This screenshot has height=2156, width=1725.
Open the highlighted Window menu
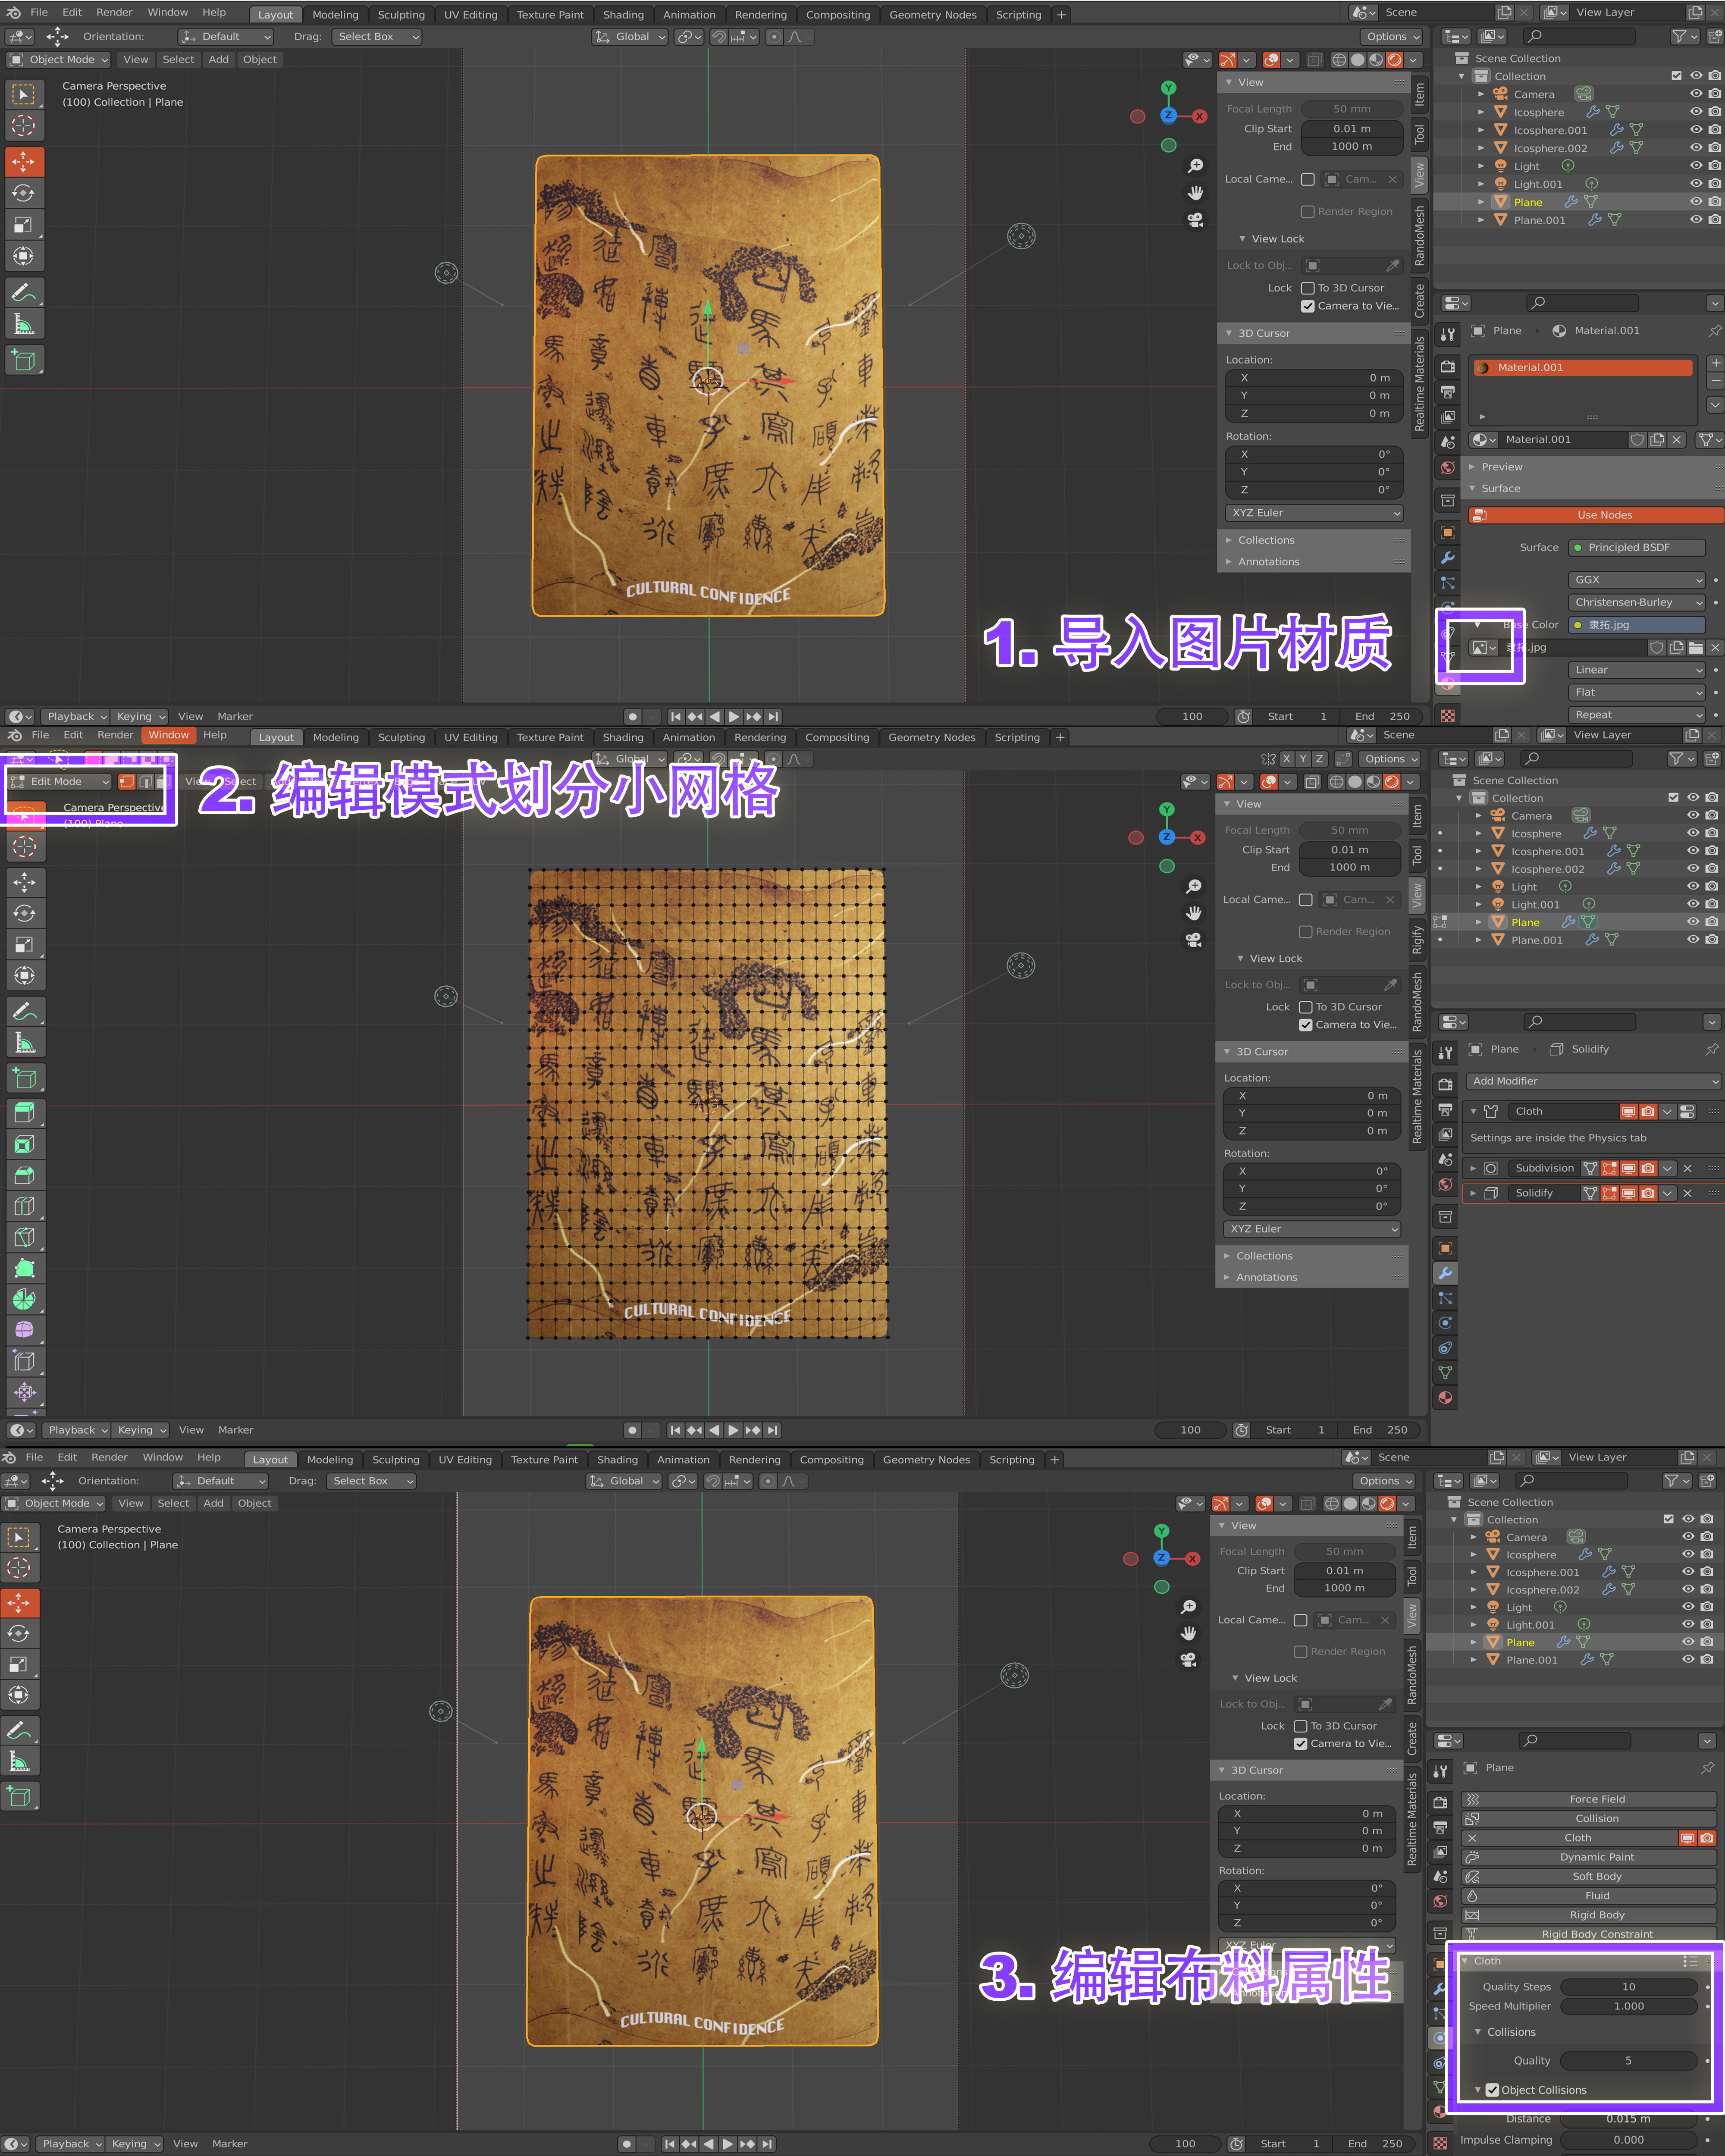tap(168, 735)
